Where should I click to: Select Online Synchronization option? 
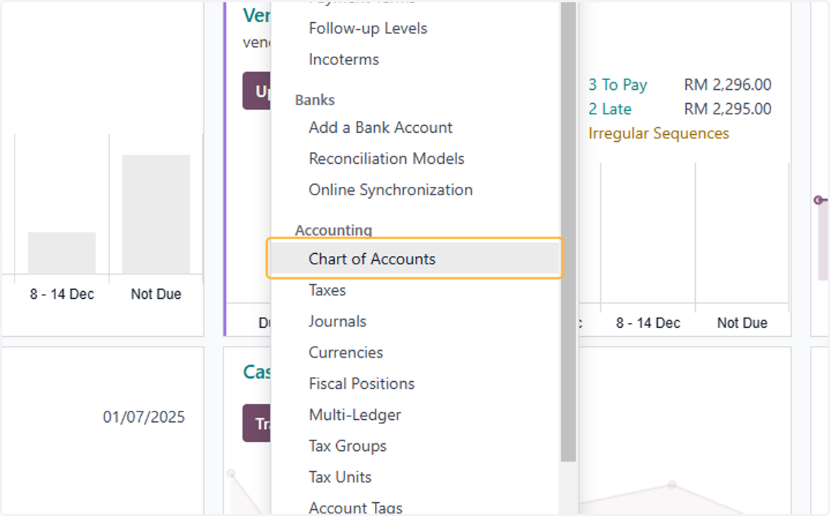pyautogui.click(x=391, y=190)
